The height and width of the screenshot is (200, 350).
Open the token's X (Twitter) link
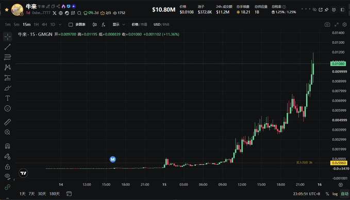coord(55,13)
